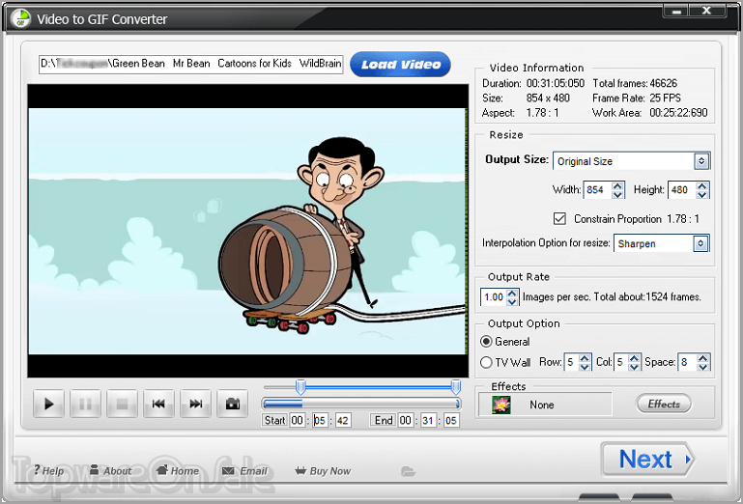Increase TV Wall Col count
Screen dimensions: 743x504
(x=634, y=358)
